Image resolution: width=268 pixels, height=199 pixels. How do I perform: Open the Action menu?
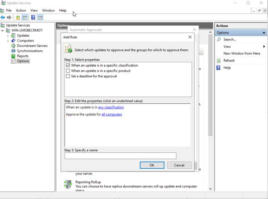pos(21,10)
